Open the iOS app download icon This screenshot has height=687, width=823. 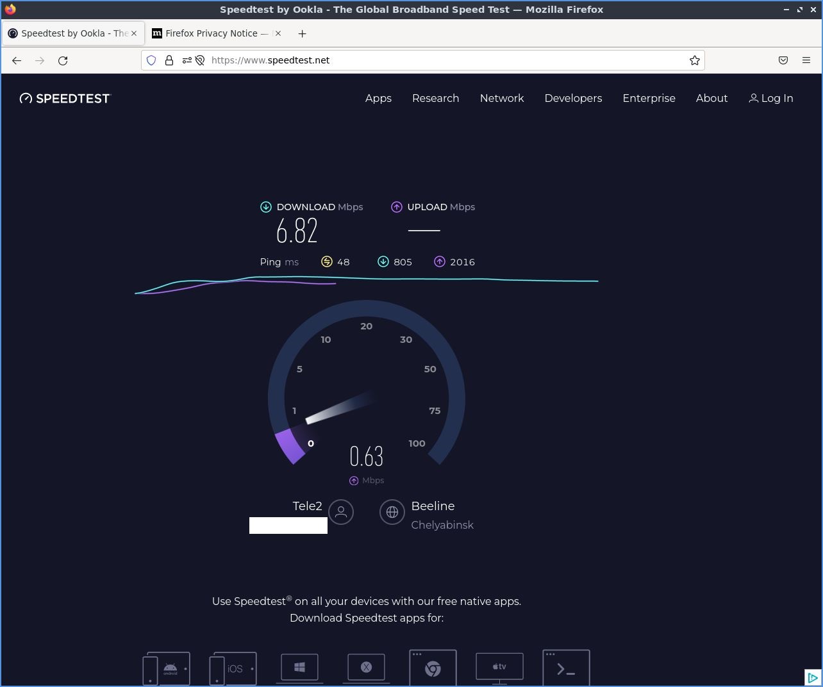tap(233, 668)
